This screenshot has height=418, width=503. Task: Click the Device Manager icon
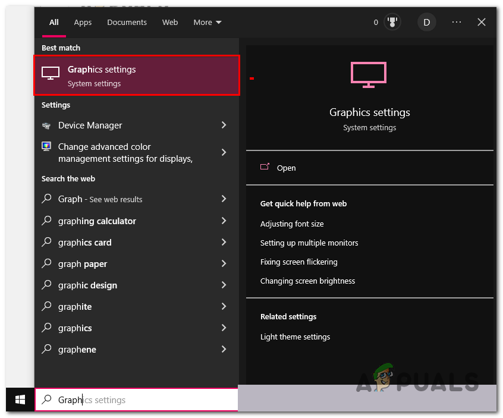click(47, 125)
